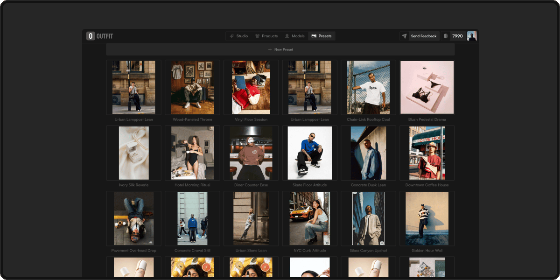
Task: Click the 7990 credits balance
Action: pos(458,36)
